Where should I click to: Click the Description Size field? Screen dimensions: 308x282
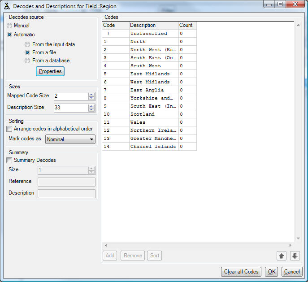point(71,108)
